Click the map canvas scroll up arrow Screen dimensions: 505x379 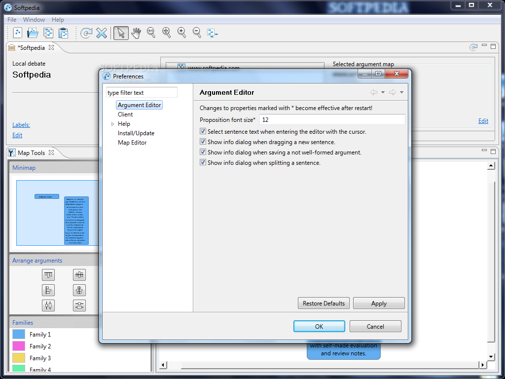click(491, 166)
